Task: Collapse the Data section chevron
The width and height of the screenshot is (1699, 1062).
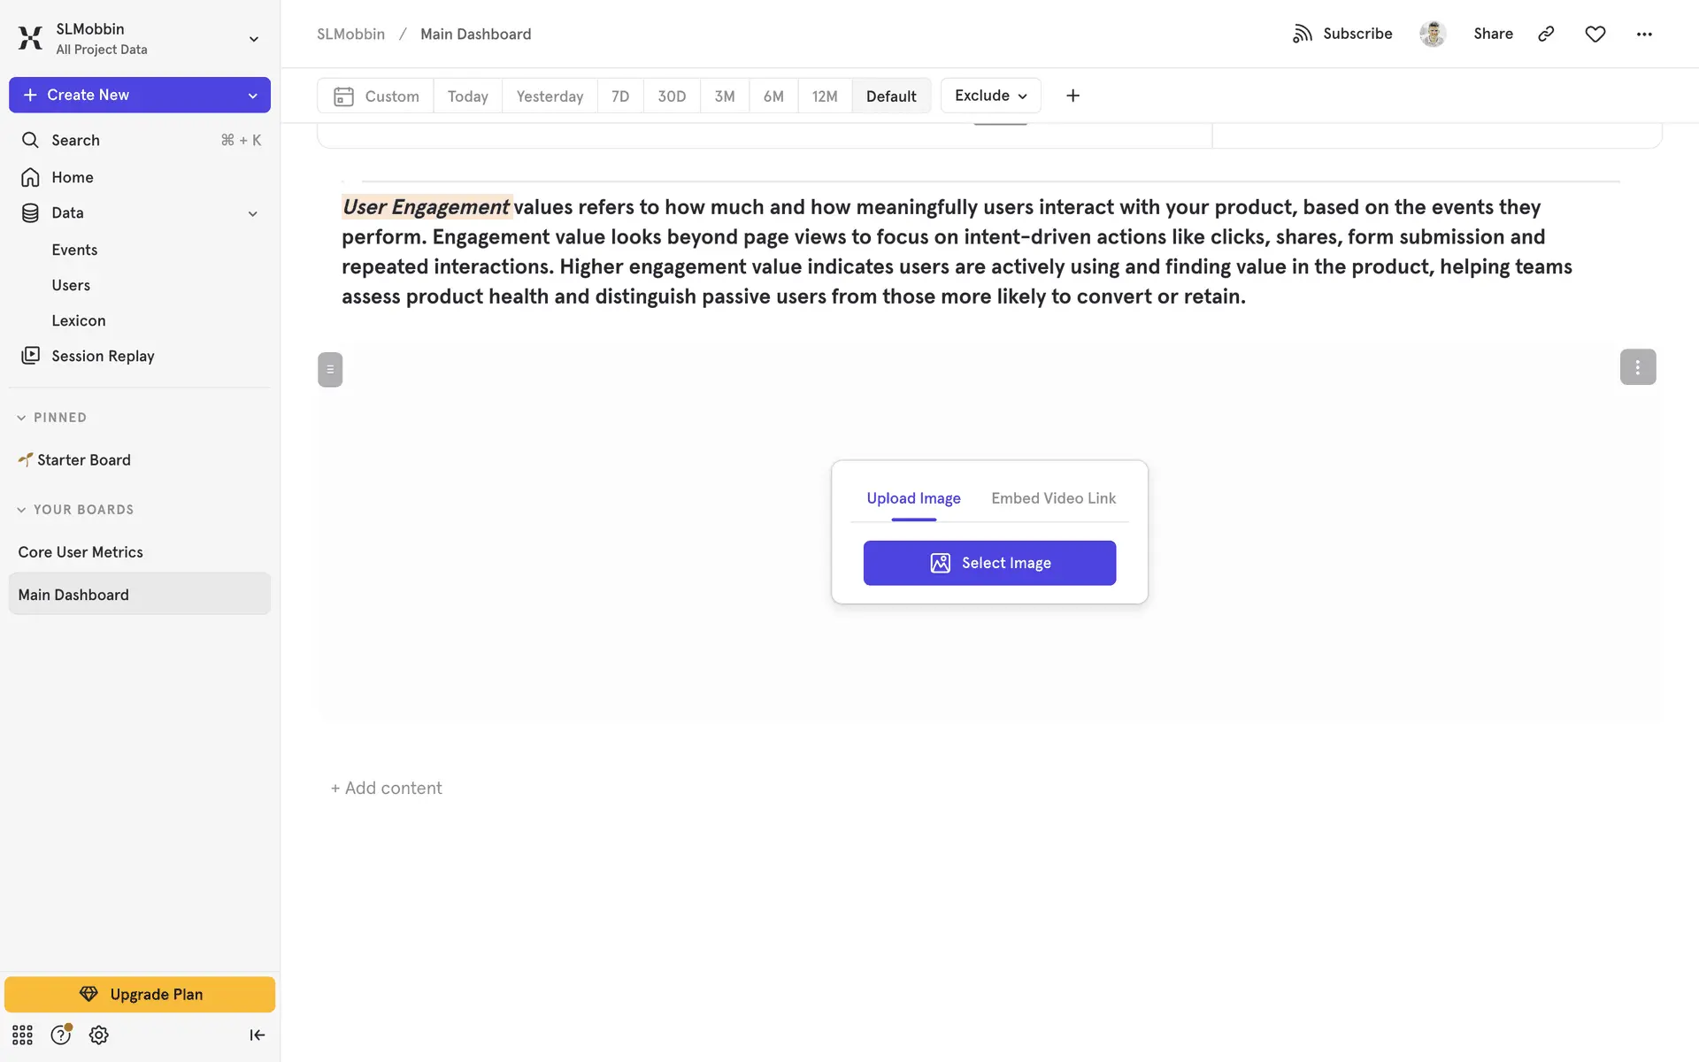Action: (252, 213)
